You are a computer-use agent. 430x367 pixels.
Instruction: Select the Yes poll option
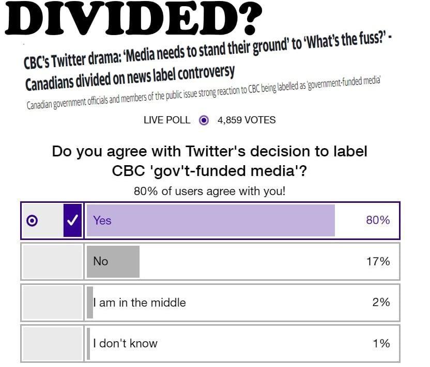[x=210, y=220]
